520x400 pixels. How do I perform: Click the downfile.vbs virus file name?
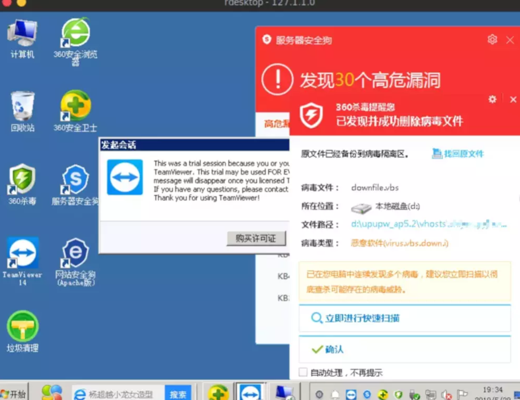pyautogui.click(x=375, y=188)
